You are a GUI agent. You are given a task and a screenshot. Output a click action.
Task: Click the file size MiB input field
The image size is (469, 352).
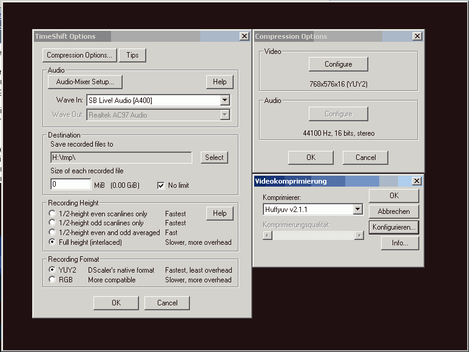click(x=71, y=184)
